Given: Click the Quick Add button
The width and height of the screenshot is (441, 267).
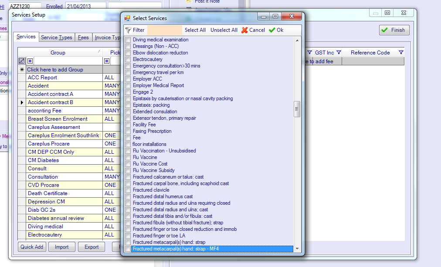Looking at the screenshot, I should (x=32, y=247).
